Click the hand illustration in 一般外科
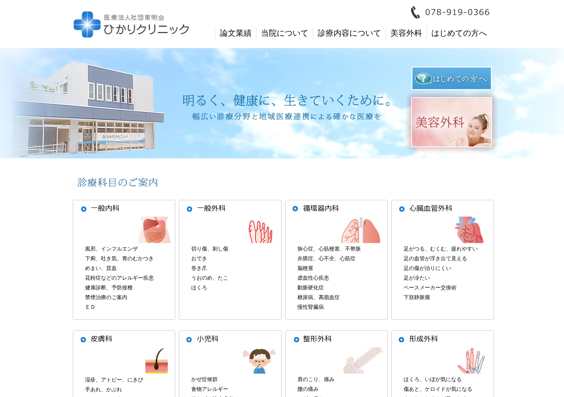 260,231
